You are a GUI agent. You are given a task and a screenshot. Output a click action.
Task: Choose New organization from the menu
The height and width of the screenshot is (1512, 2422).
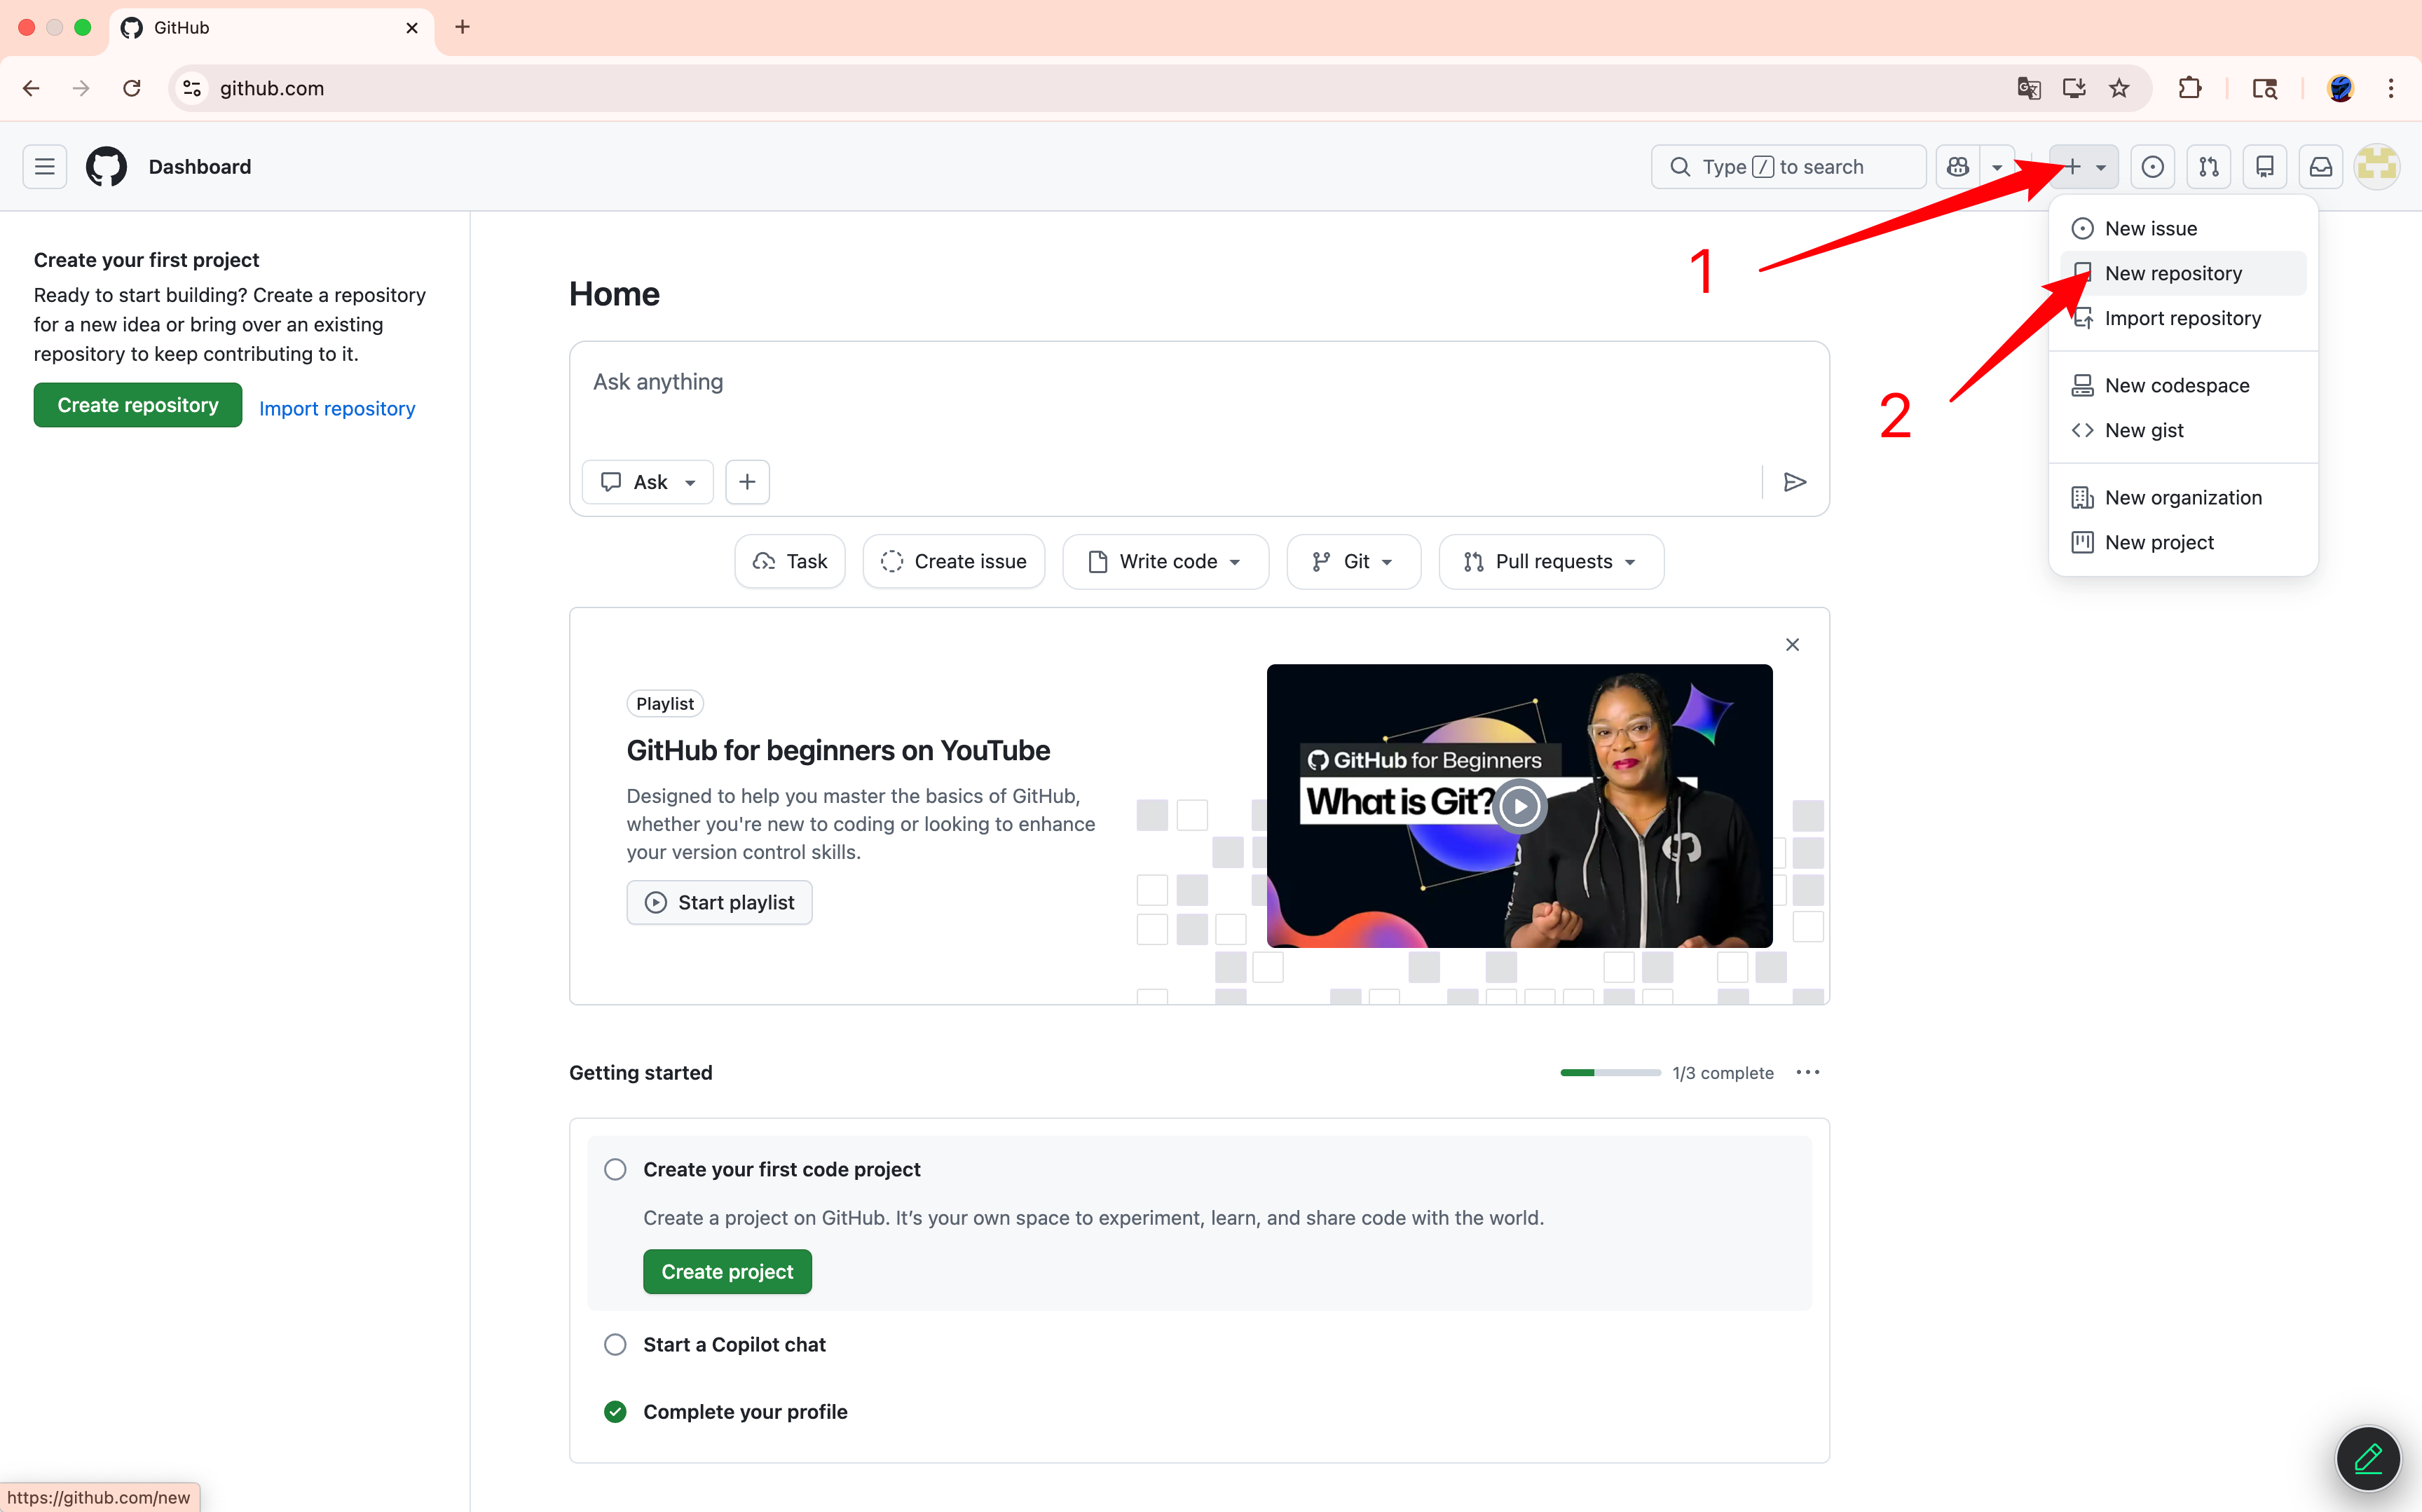[2183, 497]
